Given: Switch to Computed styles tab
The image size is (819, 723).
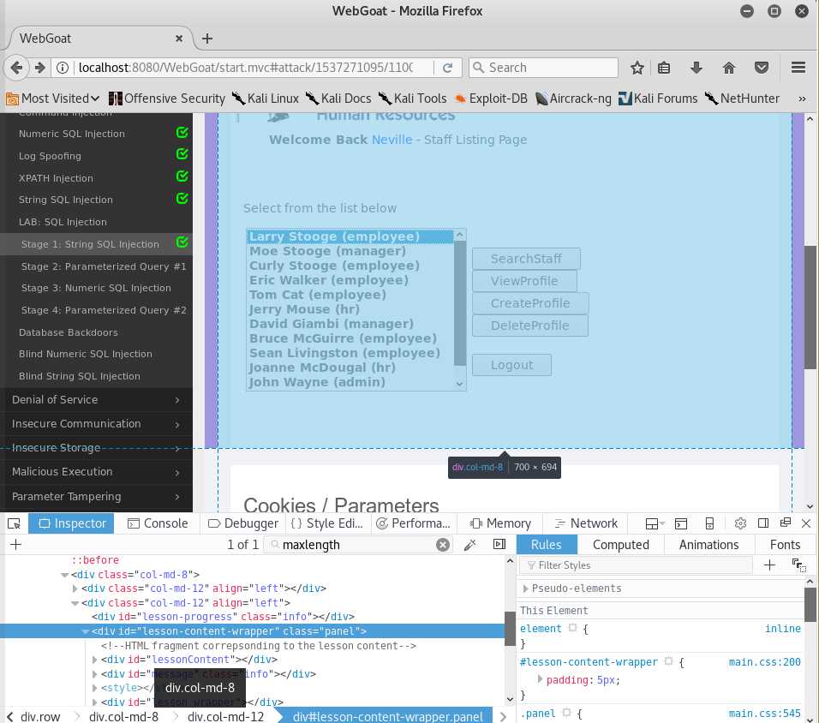Looking at the screenshot, I should click(x=620, y=545).
